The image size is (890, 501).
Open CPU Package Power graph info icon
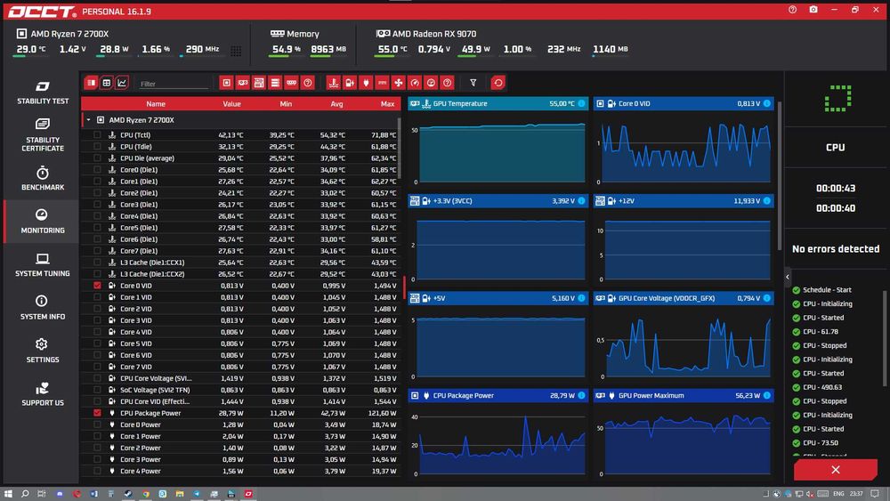point(581,395)
